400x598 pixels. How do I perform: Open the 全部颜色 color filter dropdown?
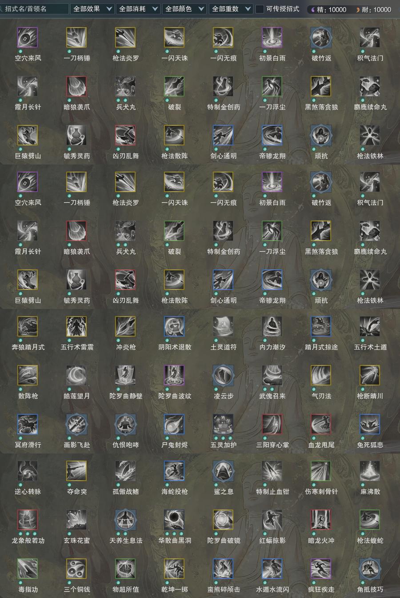[x=184, y=9]
